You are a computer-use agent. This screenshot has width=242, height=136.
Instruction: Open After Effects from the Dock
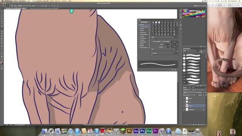coord(136,131)
